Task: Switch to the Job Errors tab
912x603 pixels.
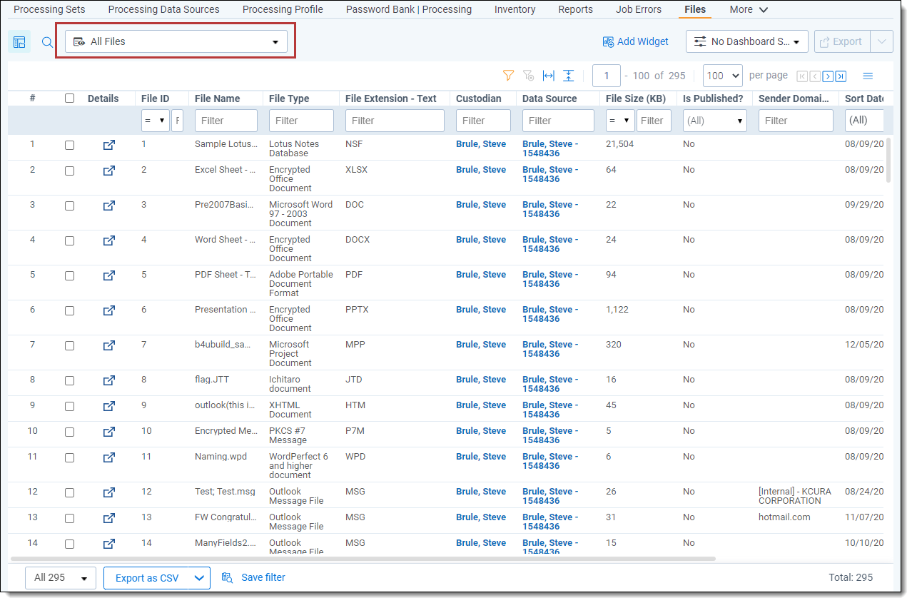Action: (638, 9)
